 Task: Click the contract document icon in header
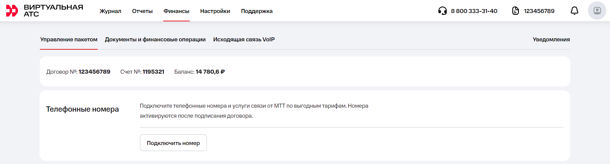(516, 11)
